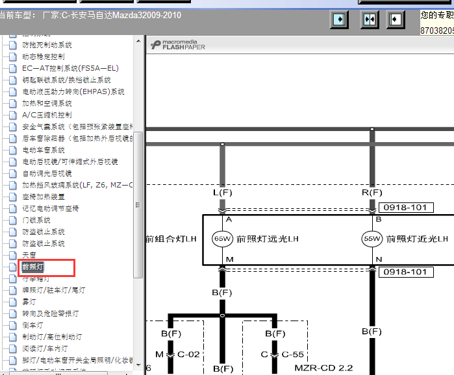Click the lower 0918-101 connector label
Viewport: 454px width, 375px height.
[x=406, y=272]
